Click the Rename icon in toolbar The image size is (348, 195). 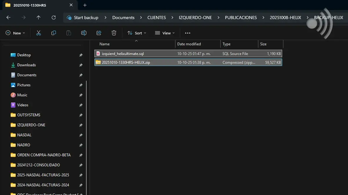[84, 33]
